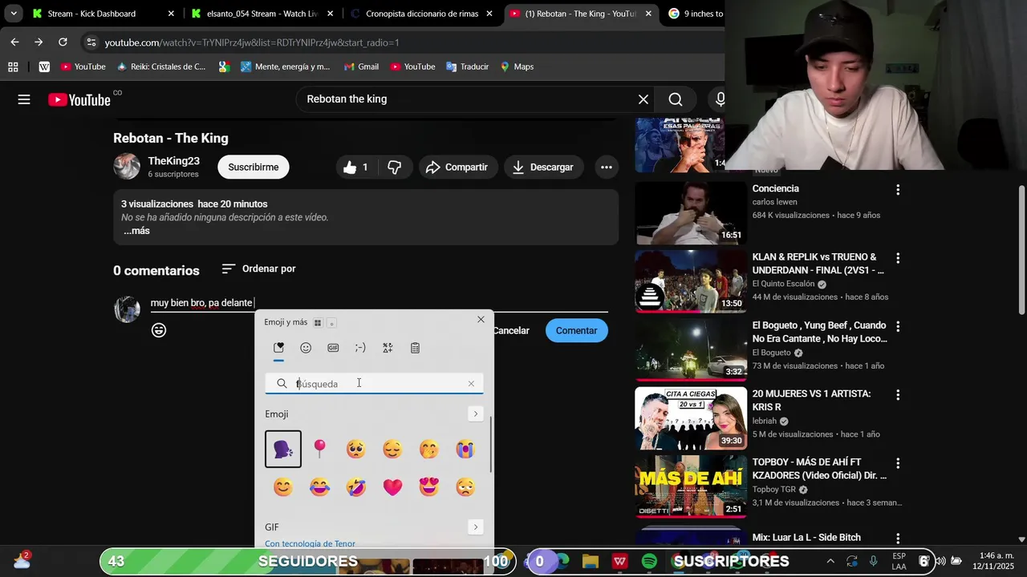Open File Explorer folder on taskbar
Viewport: 1027px width, 577px height.
[591, 561]
